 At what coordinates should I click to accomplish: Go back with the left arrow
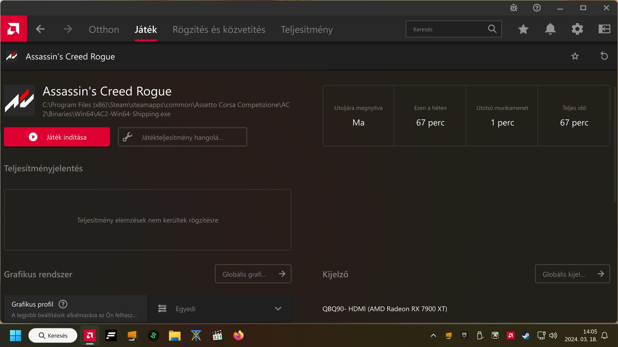pos(40,29)
